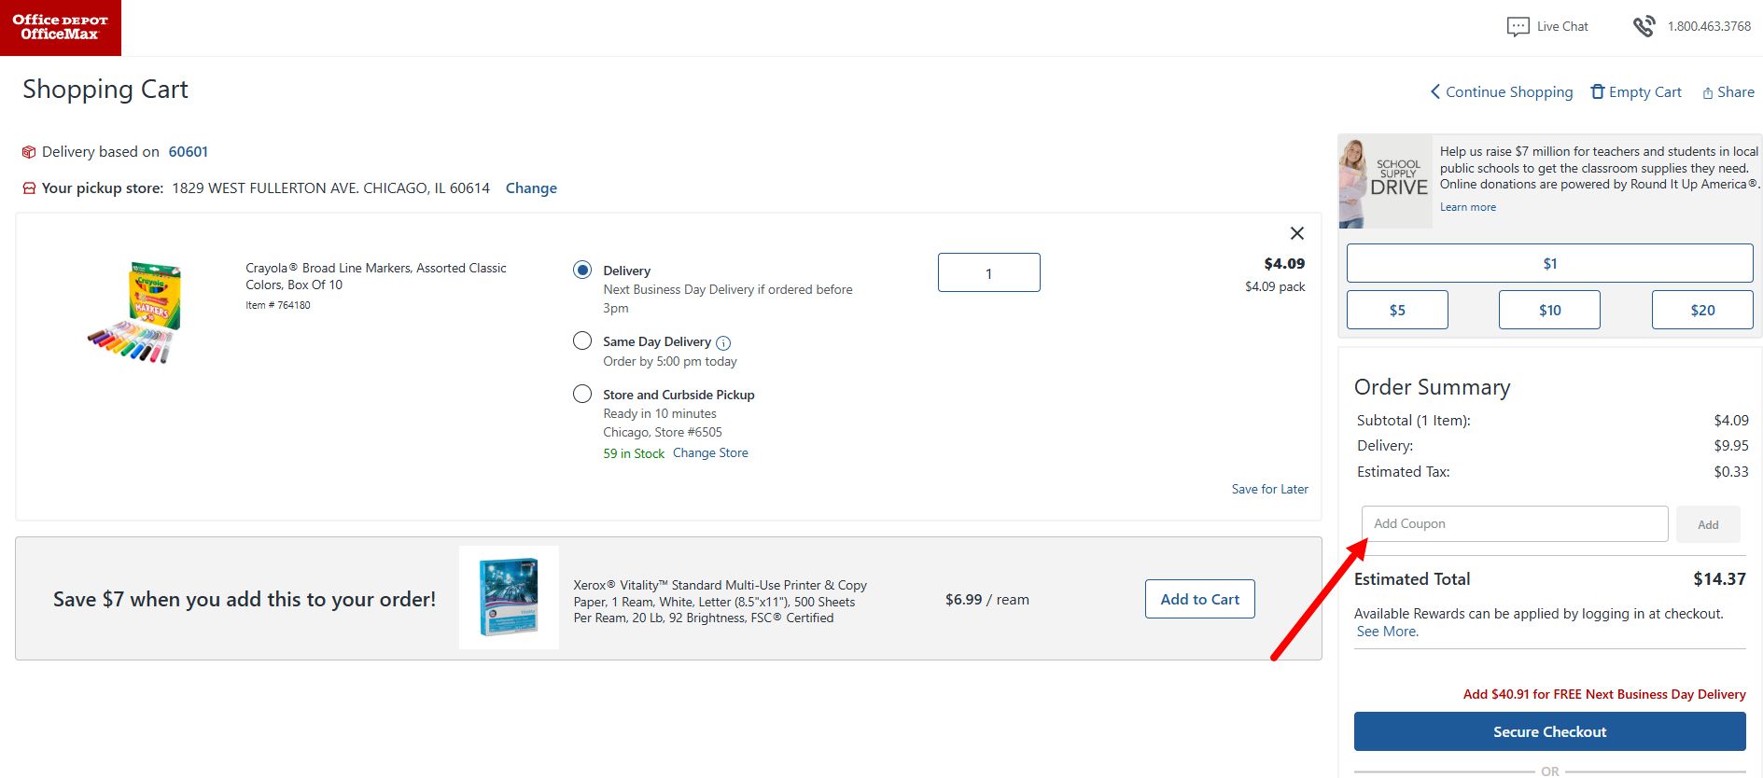Open Same Day Delivery info icon

pos(723,343)
